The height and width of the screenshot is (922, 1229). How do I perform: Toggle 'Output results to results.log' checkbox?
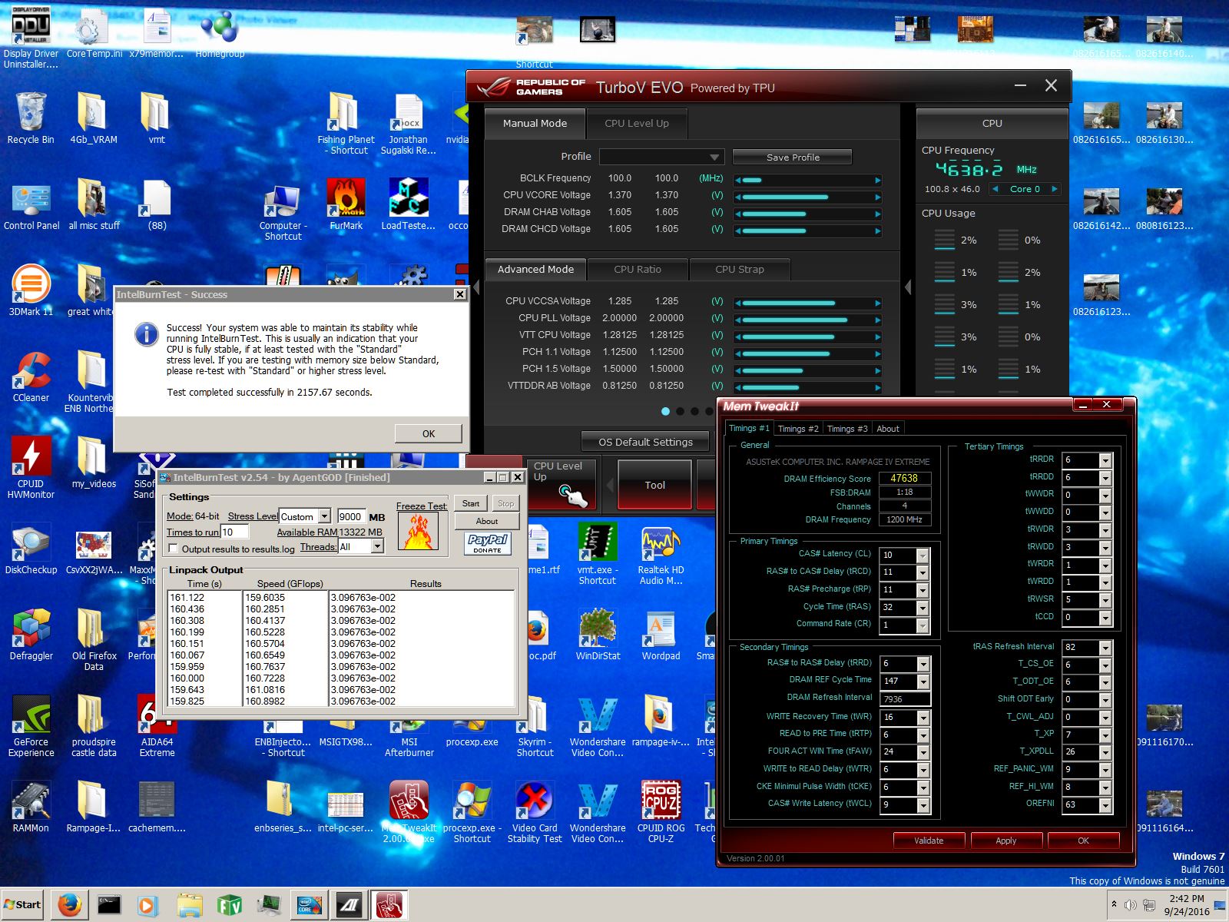click(x=174, y=549)
